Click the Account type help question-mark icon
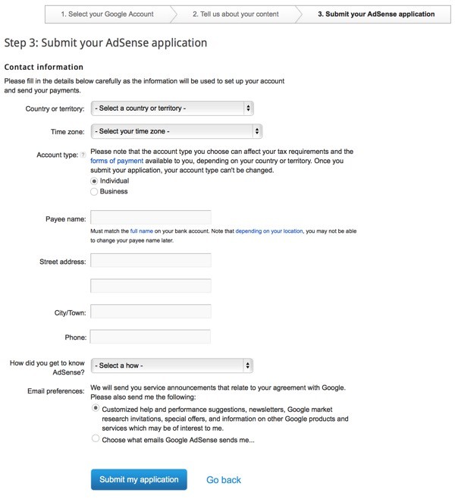 (x=83, y=155)
